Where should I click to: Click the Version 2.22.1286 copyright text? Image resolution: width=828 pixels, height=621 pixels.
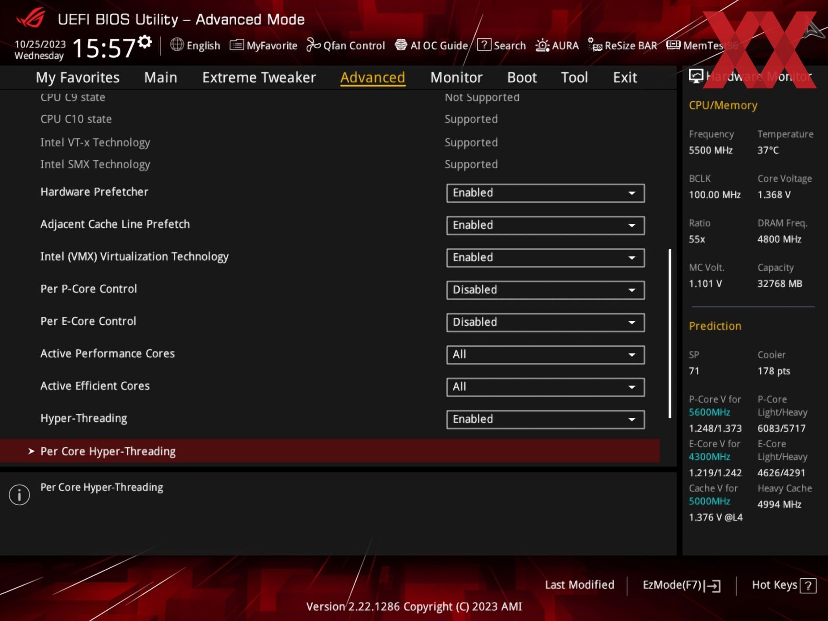click(x=414, y=607)
